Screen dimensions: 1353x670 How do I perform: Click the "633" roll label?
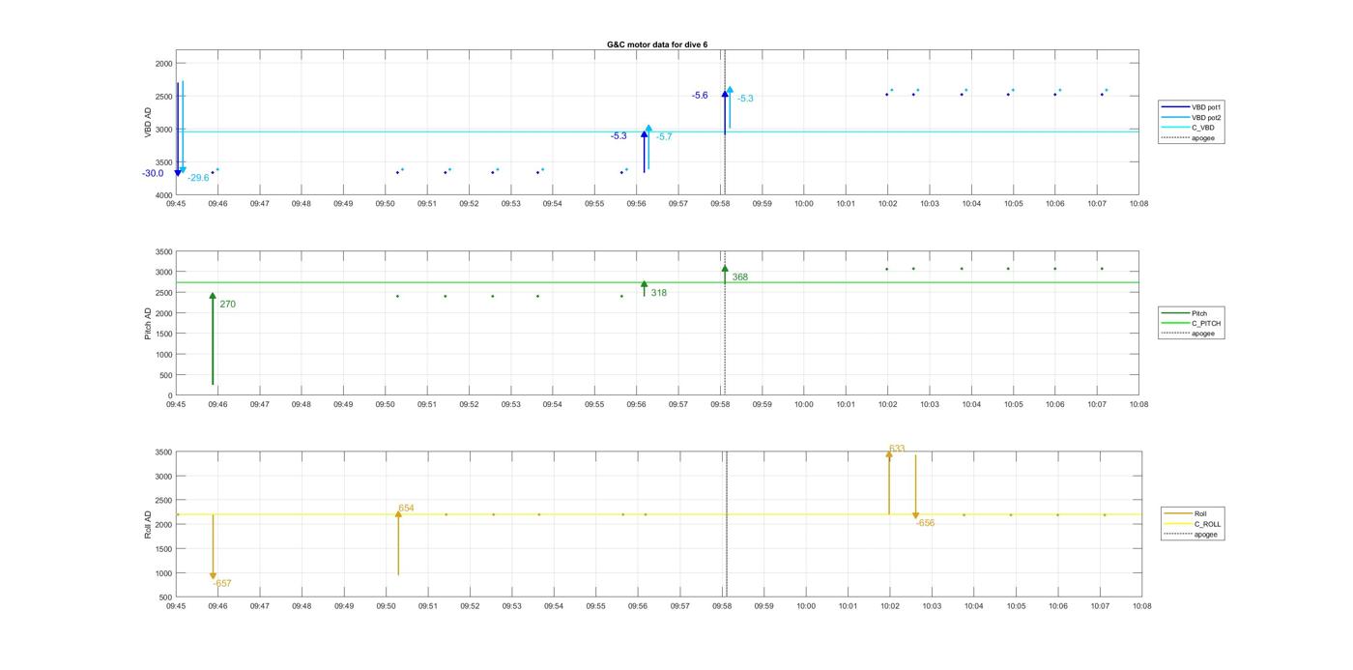[x=897, y=450]
